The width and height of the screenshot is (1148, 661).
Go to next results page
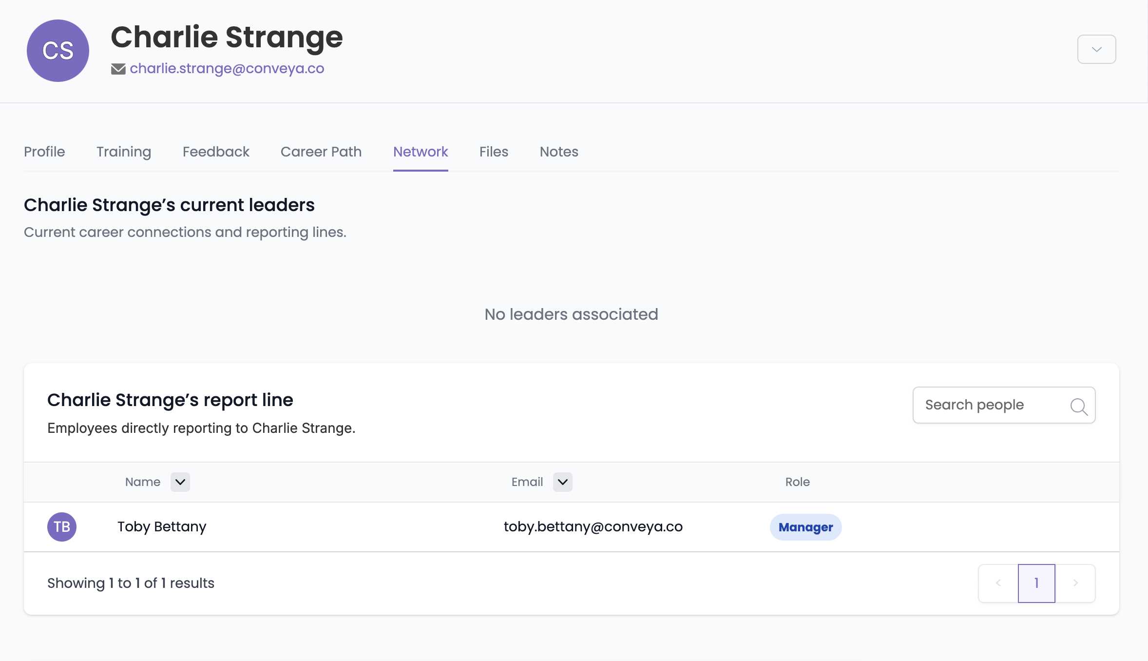click(1075, 583)
